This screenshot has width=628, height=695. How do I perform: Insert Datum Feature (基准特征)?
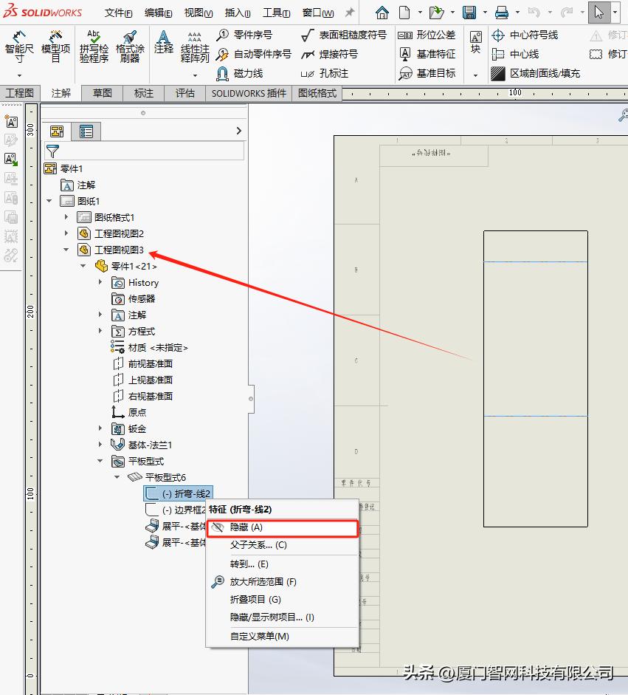(x=427, y=54)
